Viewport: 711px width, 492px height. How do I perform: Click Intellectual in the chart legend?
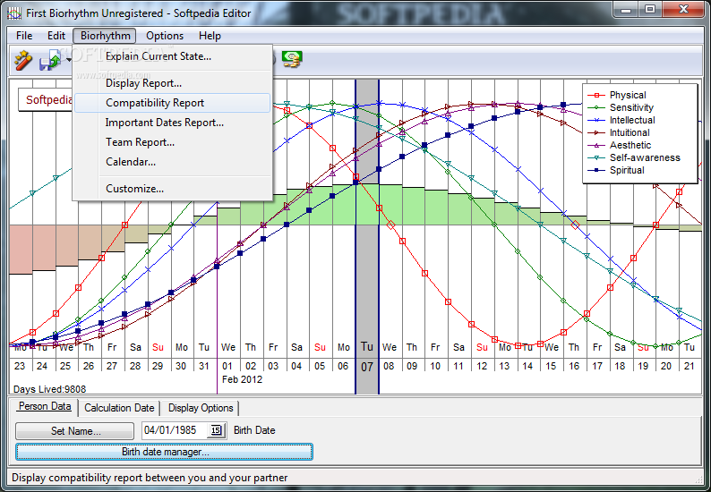[632, 120]
